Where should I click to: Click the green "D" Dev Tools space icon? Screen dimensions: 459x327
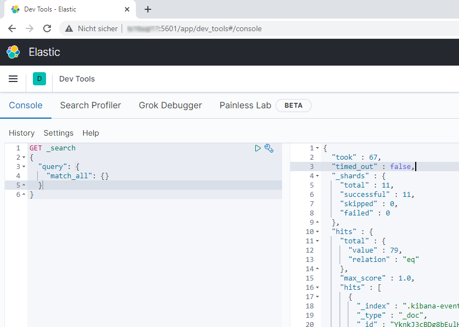(x=39, y=79)
